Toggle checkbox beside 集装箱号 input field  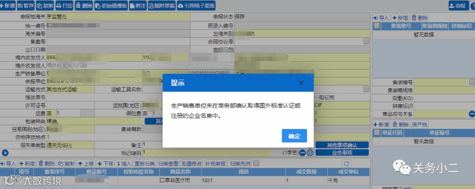[471, 82]
